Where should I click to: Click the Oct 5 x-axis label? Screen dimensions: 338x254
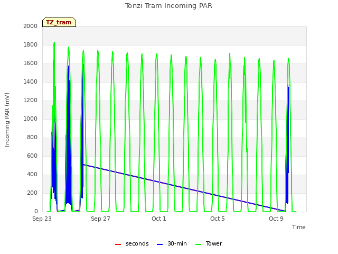click(x=218, y=219)
